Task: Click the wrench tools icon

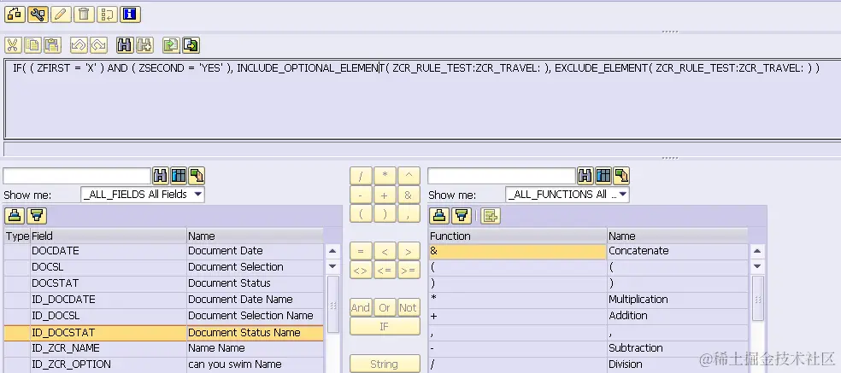Action: (38, 15)
